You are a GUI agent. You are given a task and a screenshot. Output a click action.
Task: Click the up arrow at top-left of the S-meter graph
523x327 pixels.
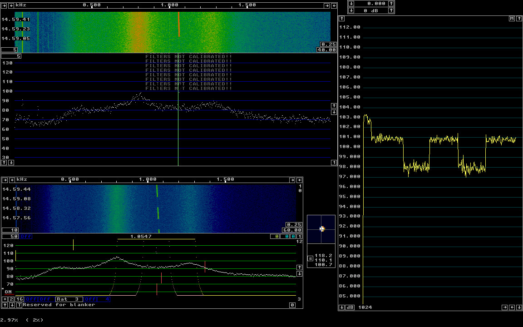pos(342,19)
